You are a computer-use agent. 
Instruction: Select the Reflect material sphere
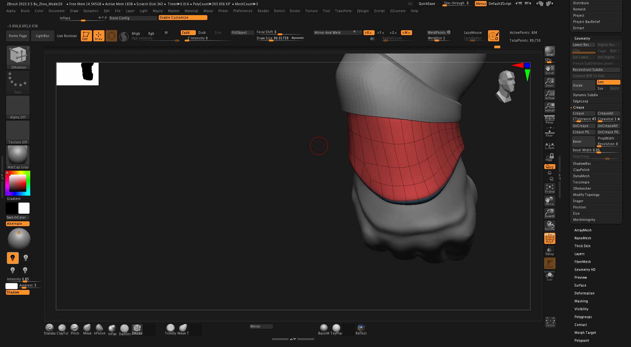361,329
